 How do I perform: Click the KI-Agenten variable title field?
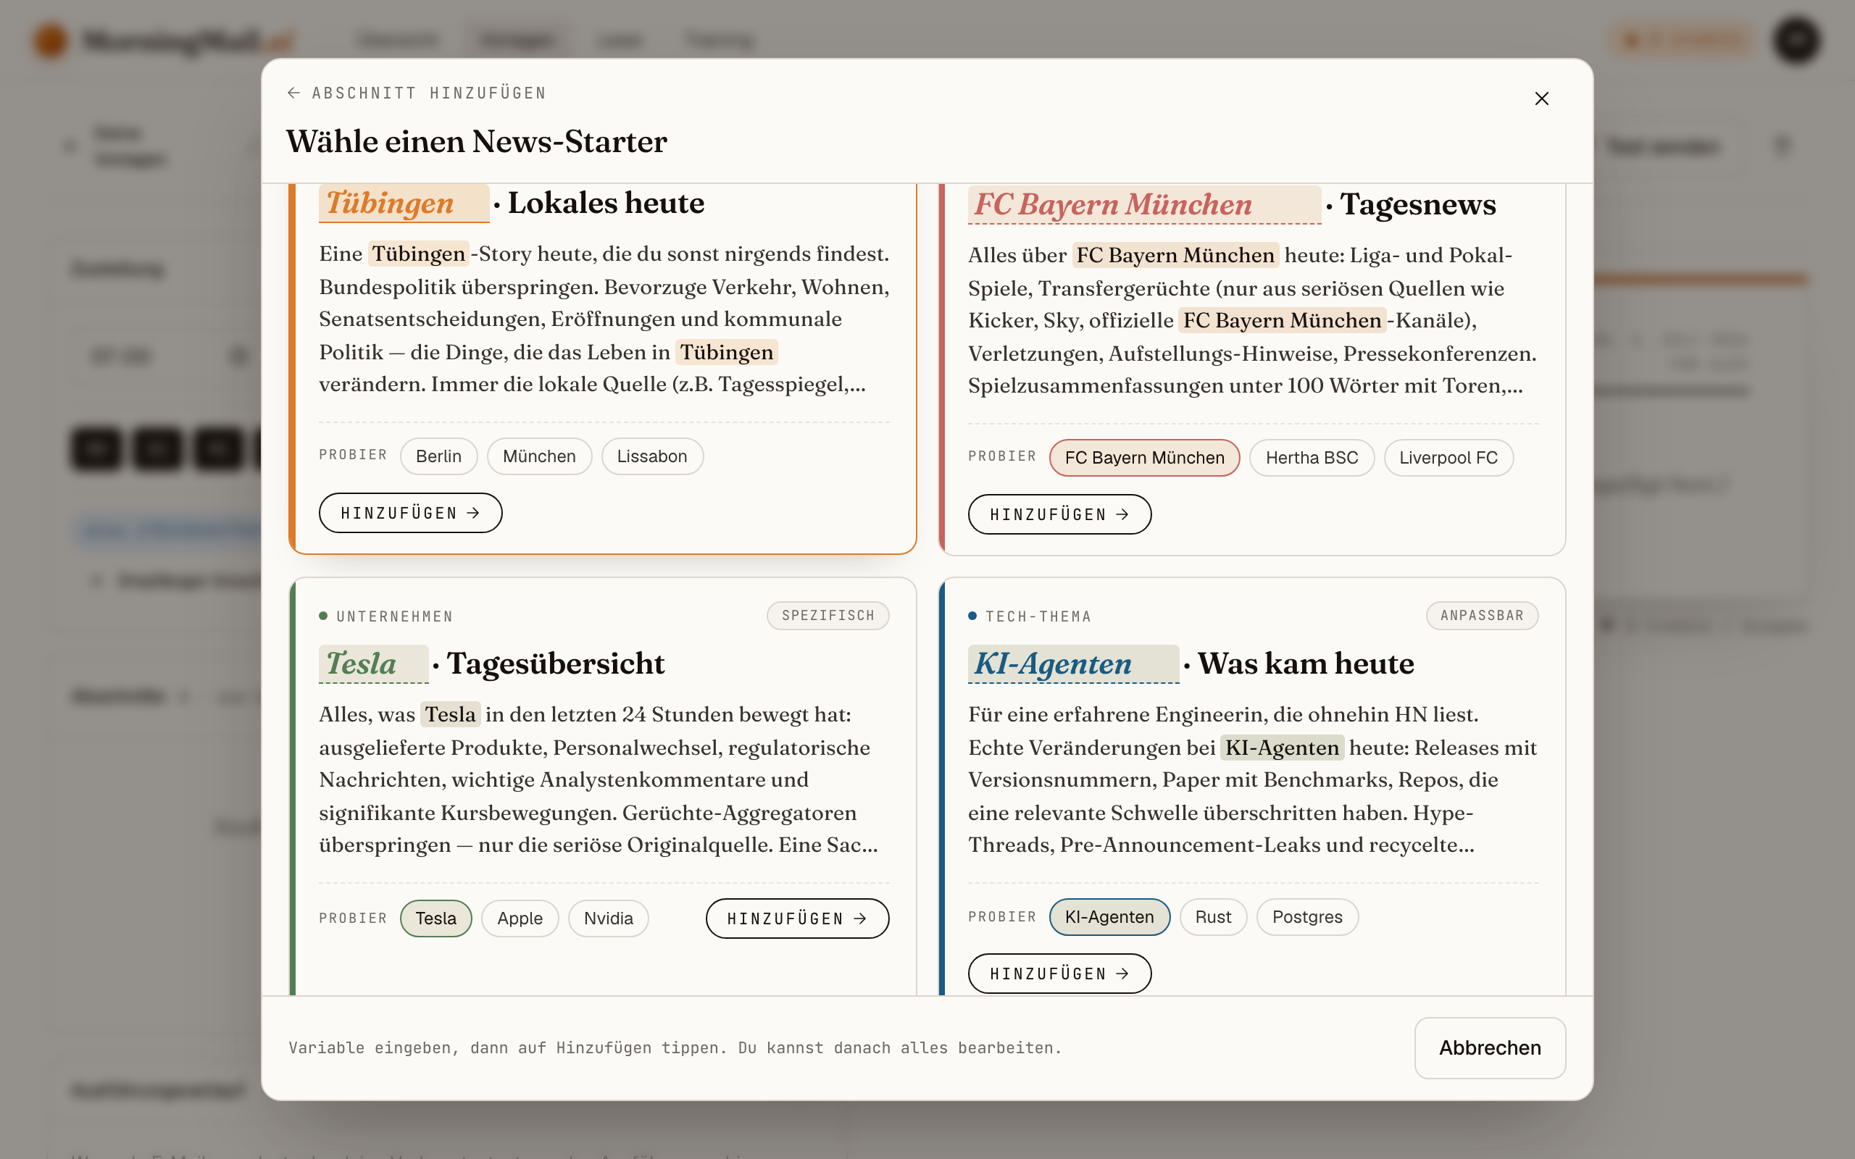tap(1073, 664)
